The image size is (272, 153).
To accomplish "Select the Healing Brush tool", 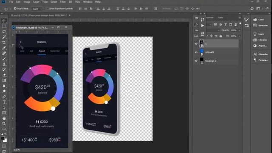I will tap(4, 53).
